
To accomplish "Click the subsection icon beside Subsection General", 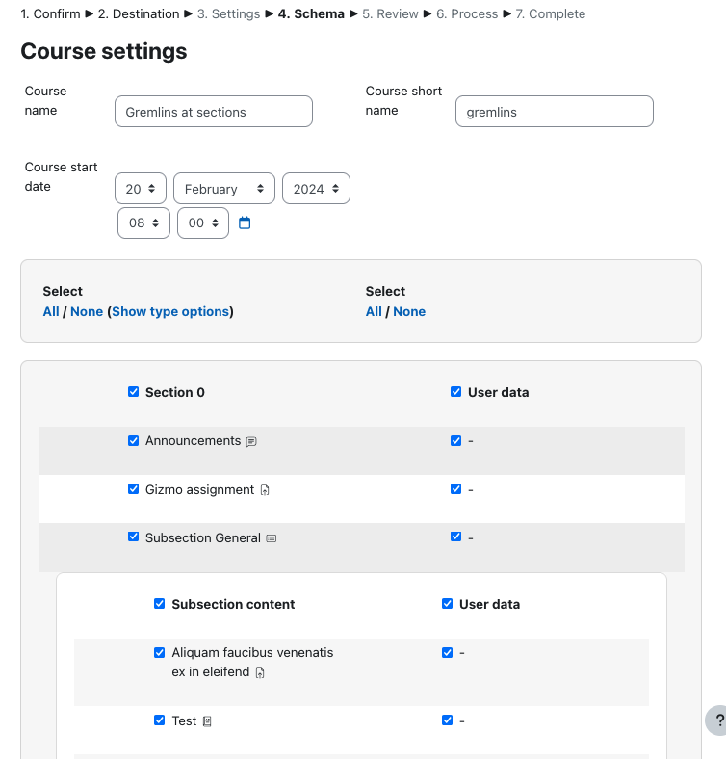I will click(272, 538).
